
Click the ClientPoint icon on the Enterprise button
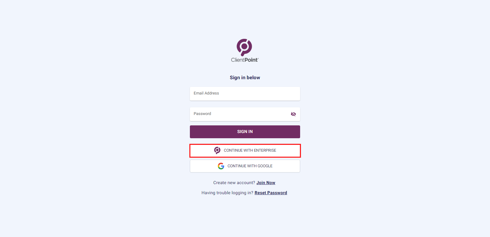tap(217, 150)
